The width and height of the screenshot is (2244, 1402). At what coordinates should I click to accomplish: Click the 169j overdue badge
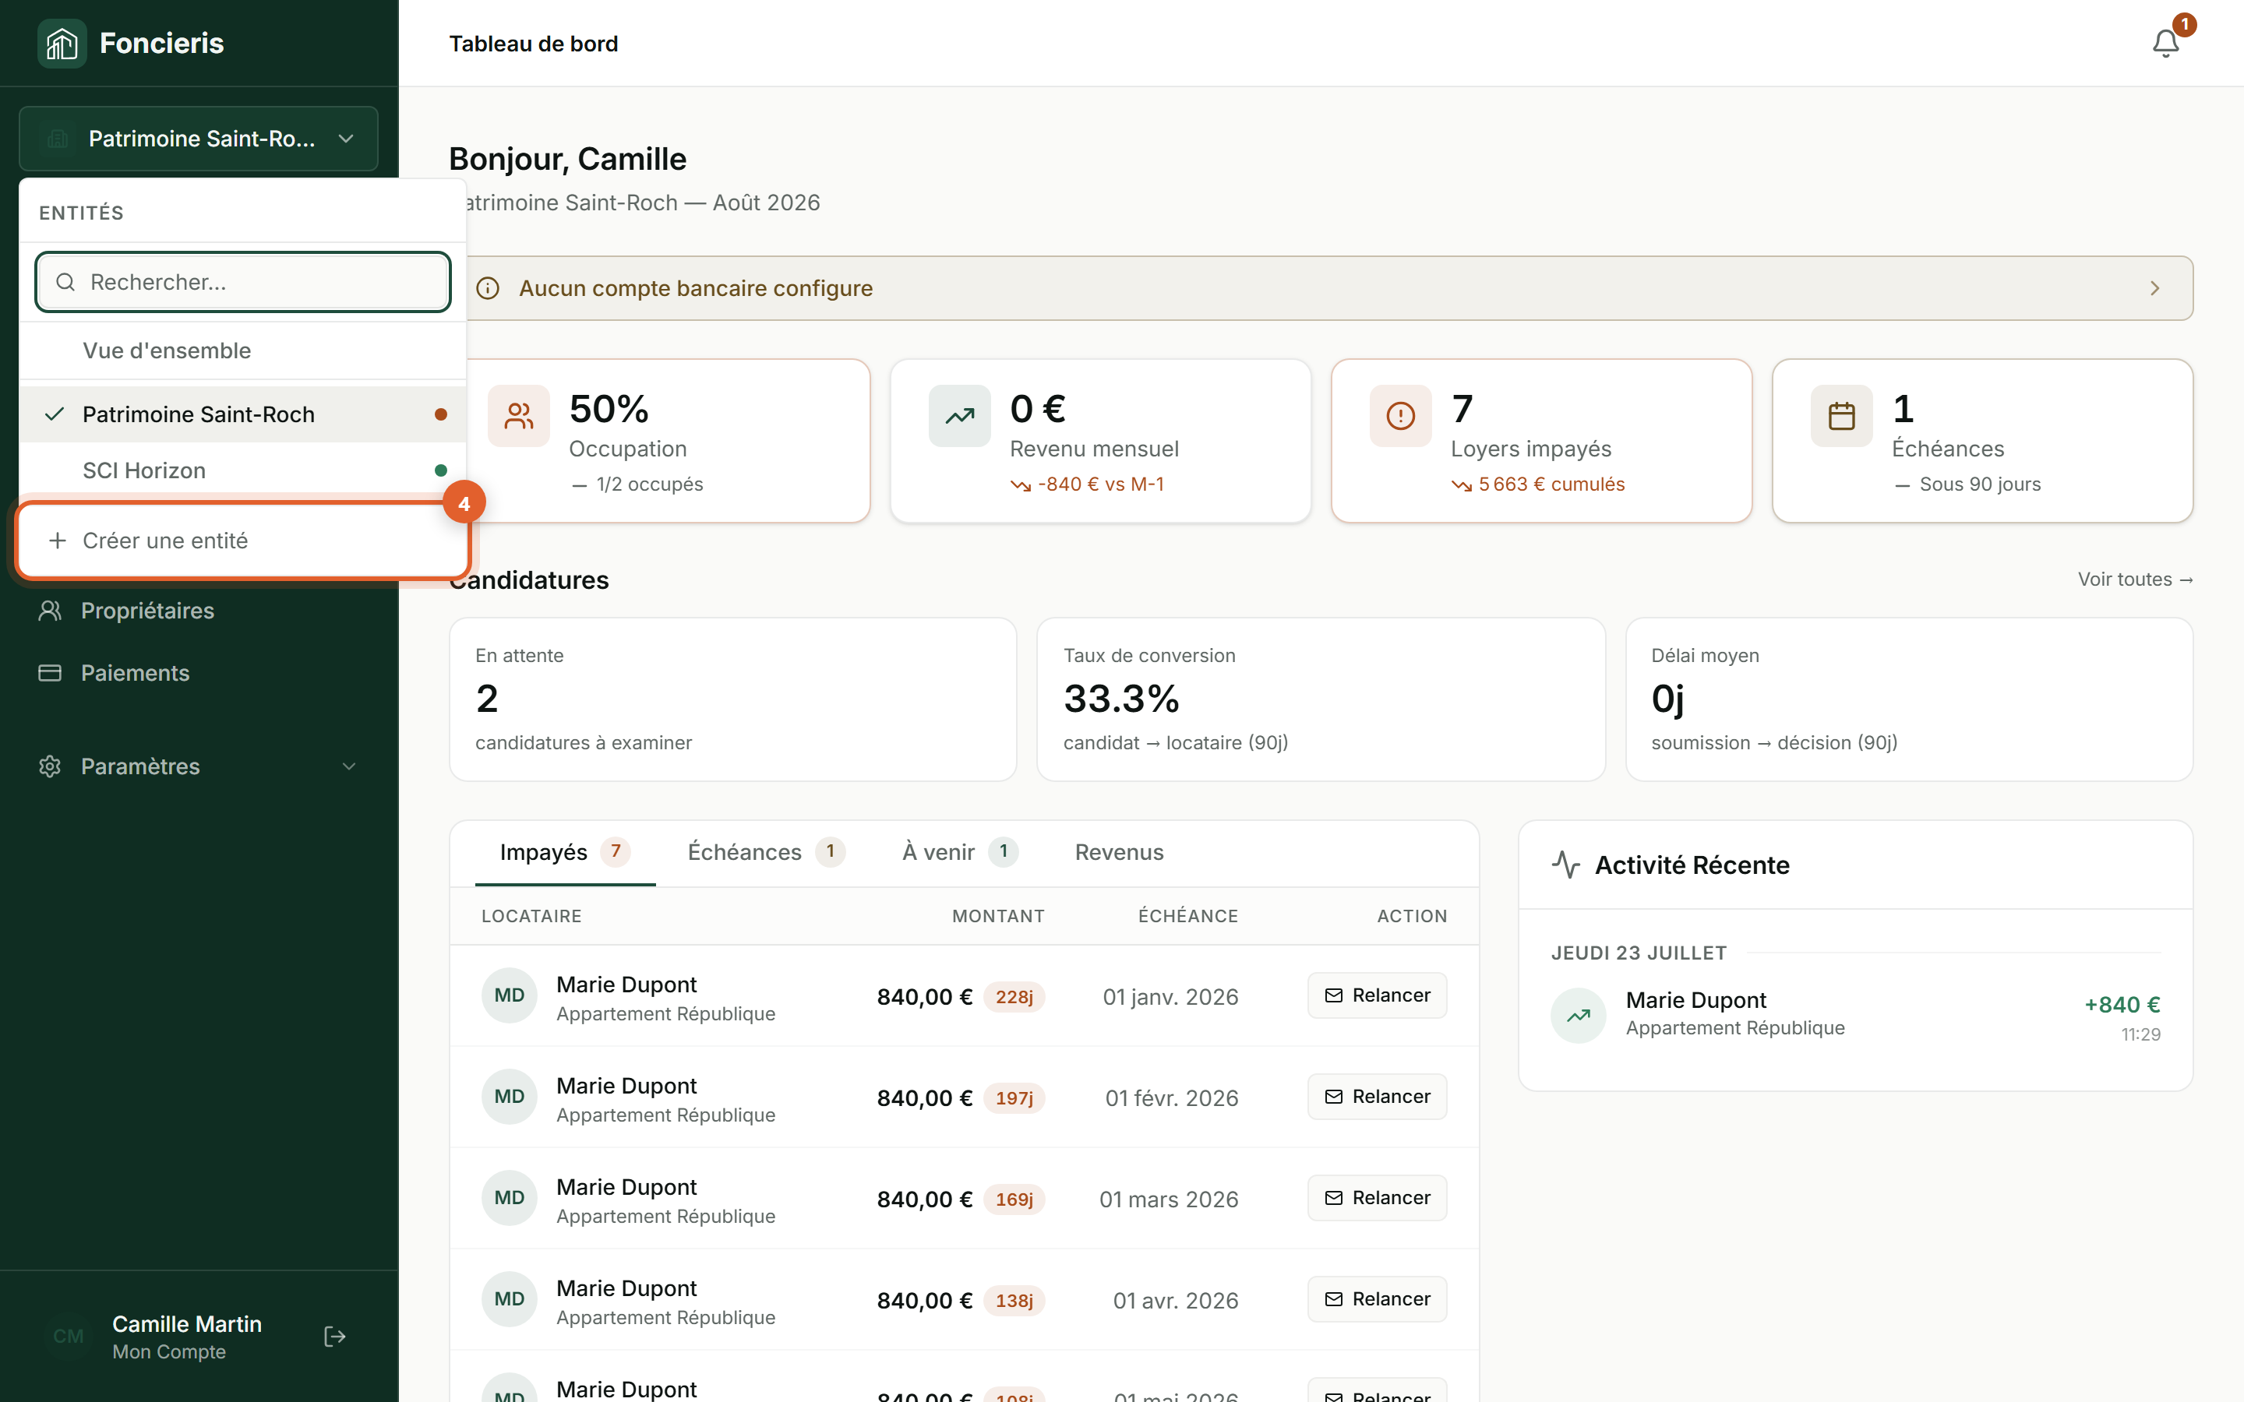tap(1014, 1199)
